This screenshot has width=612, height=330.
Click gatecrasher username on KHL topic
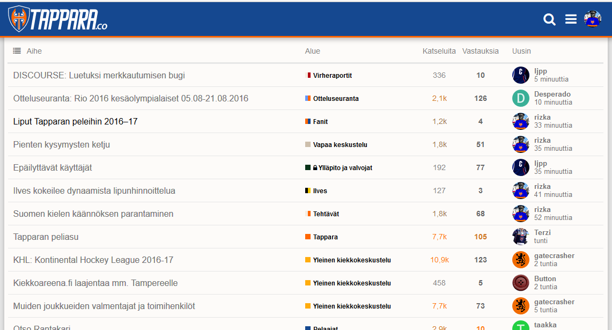(554, 256)
